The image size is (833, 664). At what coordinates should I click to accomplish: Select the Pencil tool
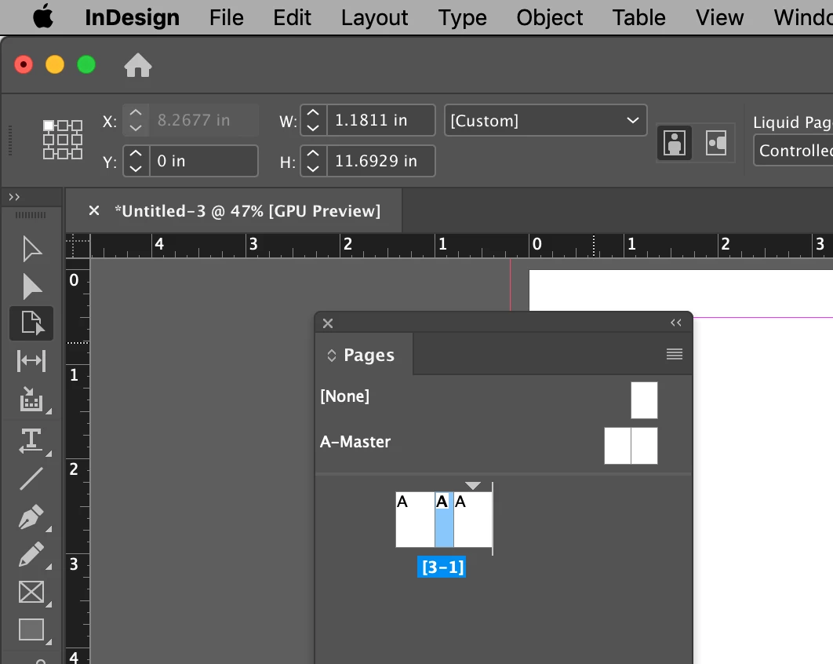31,554
